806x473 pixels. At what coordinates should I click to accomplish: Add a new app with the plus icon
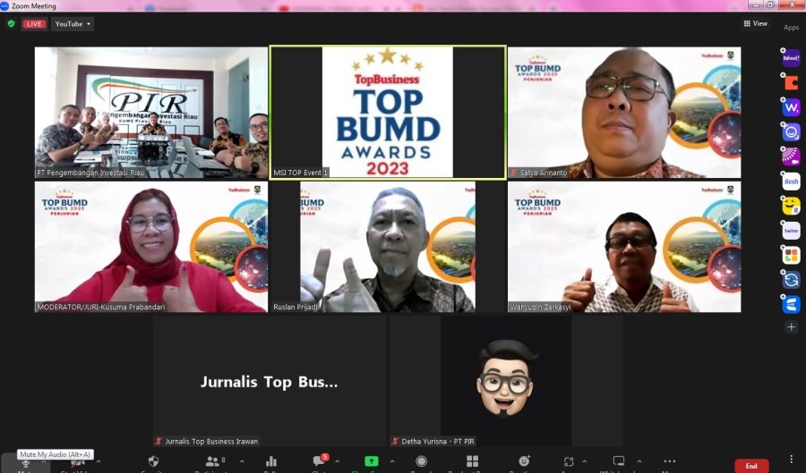click(x=791, y=326)
